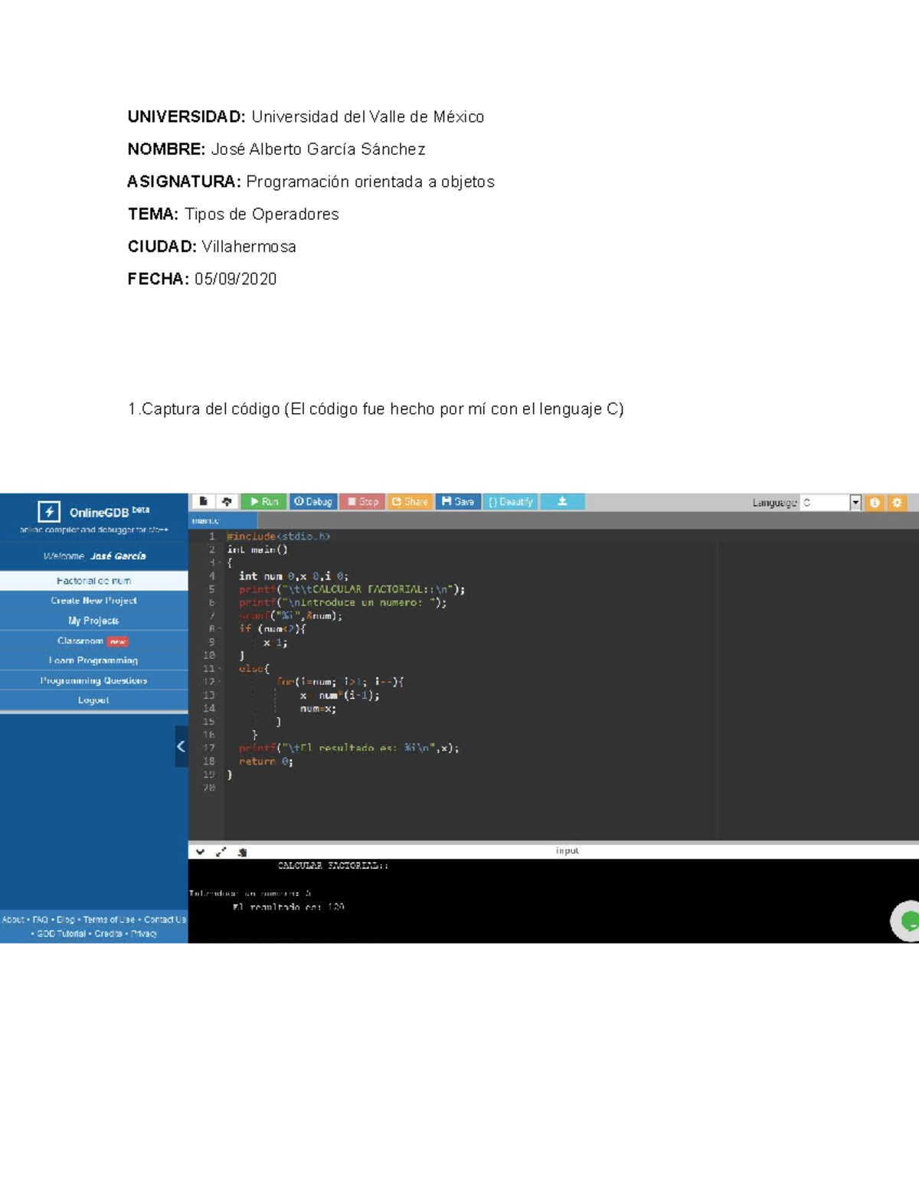The width and height of the screenshot is (919, 1190).
Task: Click the clear console icon
Action: pos(243,851)
